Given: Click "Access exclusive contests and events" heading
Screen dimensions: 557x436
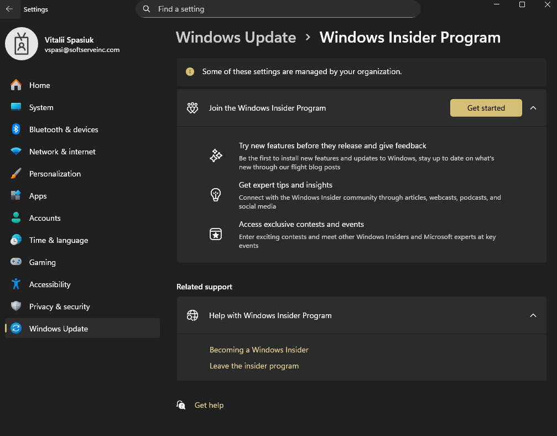Looking at the screenshot, I should pyautogui.click(x=301, y=224).
